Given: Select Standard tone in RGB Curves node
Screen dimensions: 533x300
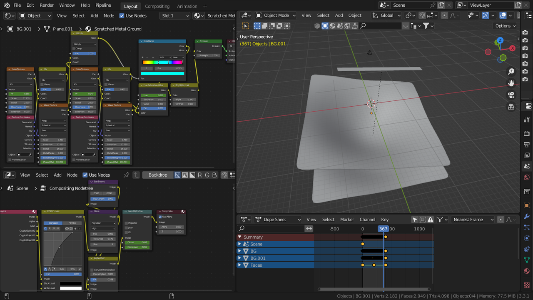Looking at the screenshot, I should 53,223.
